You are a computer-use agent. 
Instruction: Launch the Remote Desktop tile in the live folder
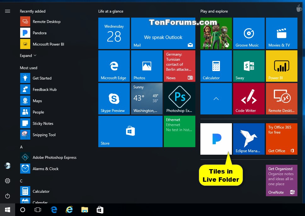(282, 99)
